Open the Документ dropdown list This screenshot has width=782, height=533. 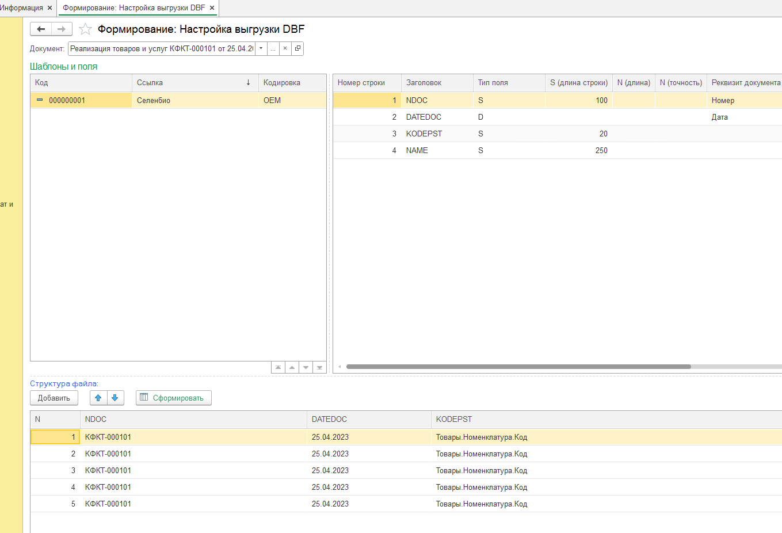point(261,48)
